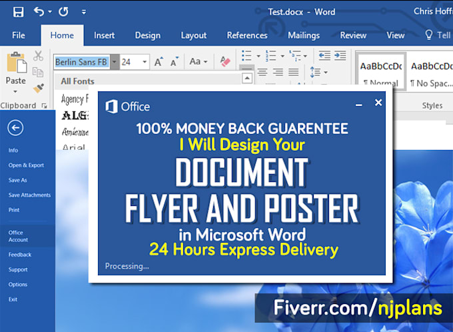Open Feedback in backstage menu
The width and height of the screenshot is (453, 332).
19,255
